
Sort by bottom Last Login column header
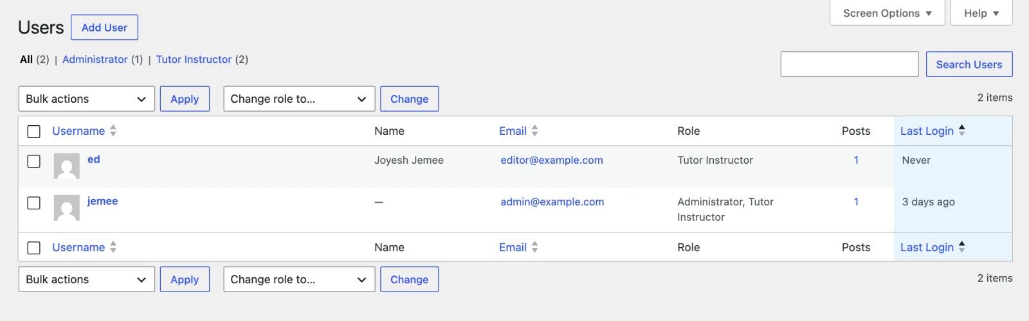(927, 247)
